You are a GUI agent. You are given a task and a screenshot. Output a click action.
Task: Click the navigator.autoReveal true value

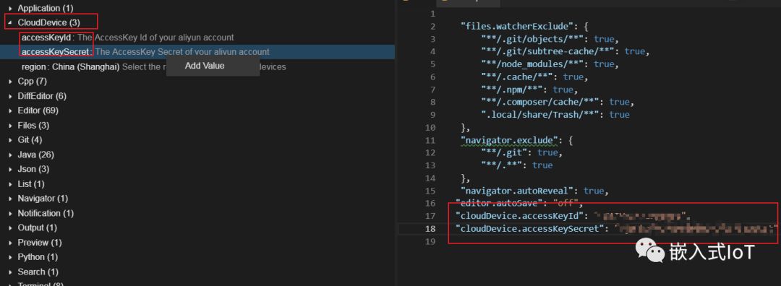(594, 191)
